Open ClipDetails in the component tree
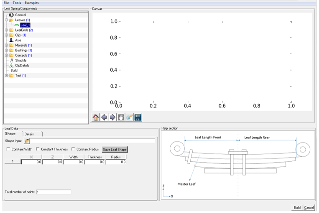This screenshot has width=319, height=213. point(22,65)
